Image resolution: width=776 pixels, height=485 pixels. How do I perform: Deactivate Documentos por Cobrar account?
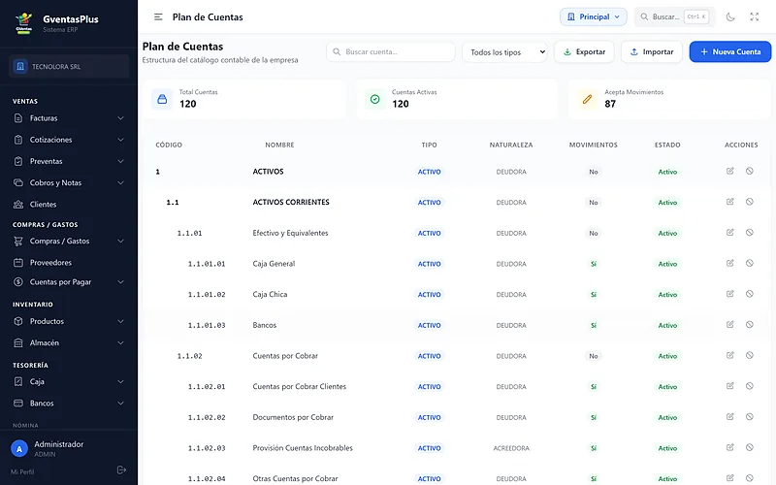pos(749,416)
